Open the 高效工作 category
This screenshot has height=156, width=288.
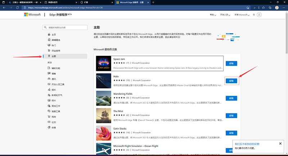point(54,106)
